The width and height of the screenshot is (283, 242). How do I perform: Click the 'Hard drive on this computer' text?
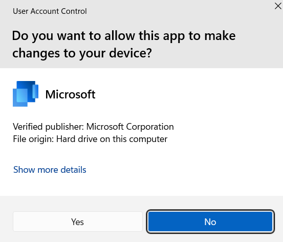[x=112, y=139]
